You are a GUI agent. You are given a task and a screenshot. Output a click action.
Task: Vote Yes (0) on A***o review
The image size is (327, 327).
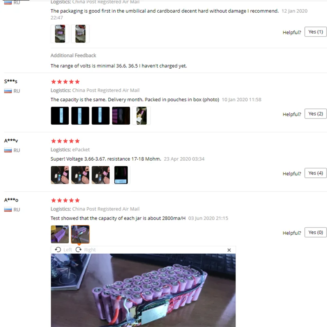[x=316, y=232]
